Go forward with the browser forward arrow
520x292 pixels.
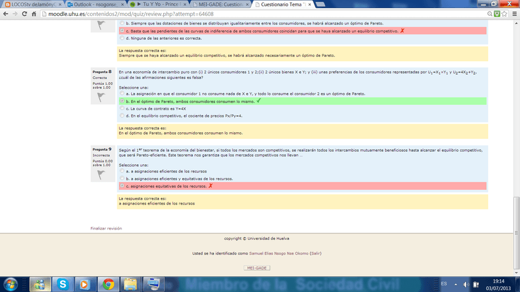pyautogui.click(x=15, y=14)
